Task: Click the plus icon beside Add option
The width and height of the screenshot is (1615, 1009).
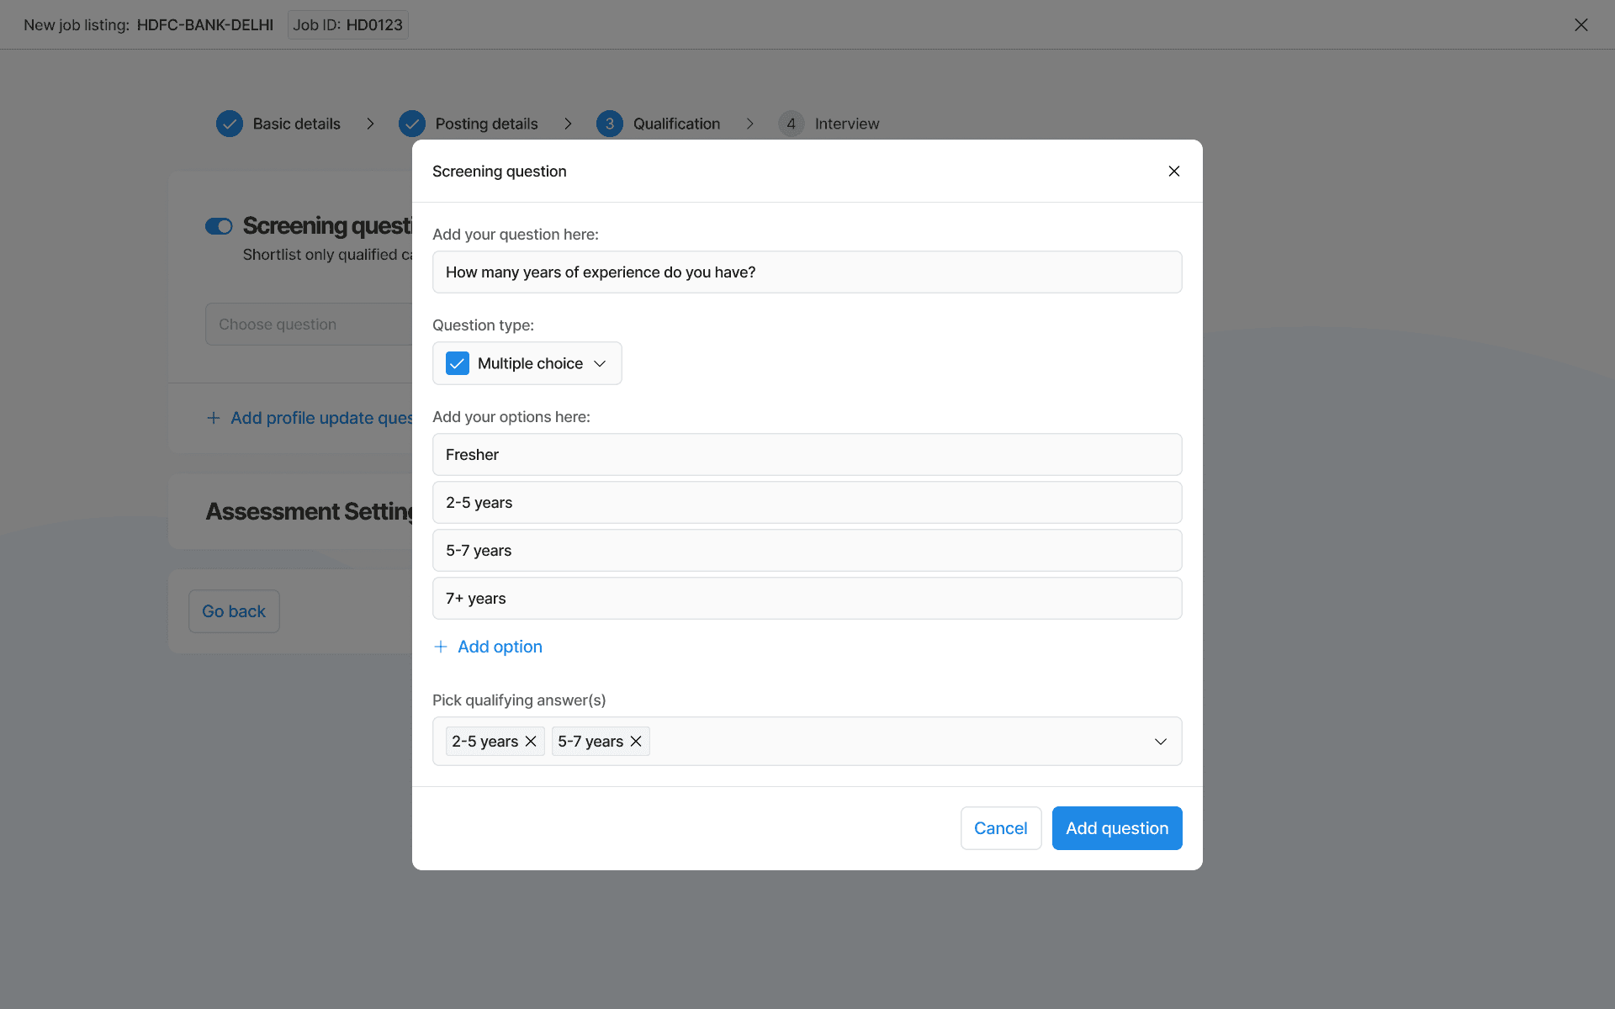Action: tap(441, 647)
